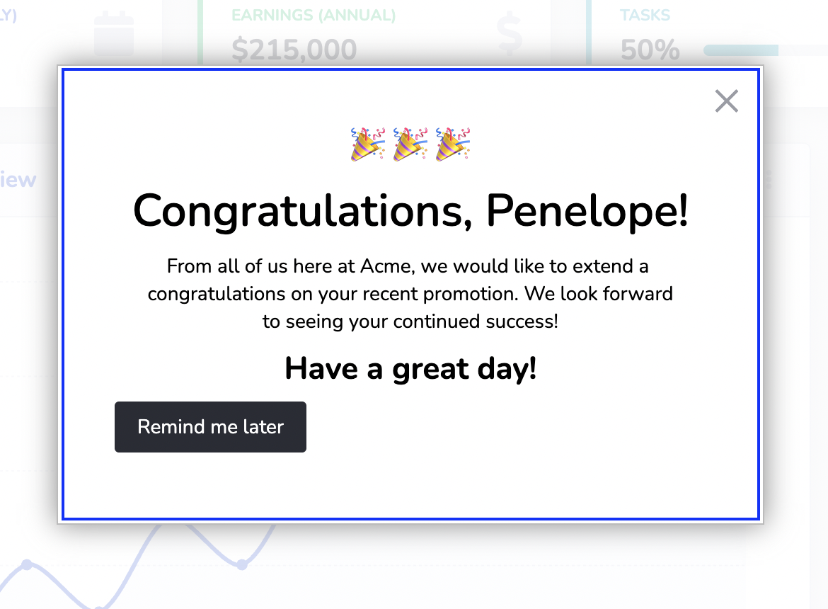
Task: Click the last party popper emoji
Action: [452, 144]
